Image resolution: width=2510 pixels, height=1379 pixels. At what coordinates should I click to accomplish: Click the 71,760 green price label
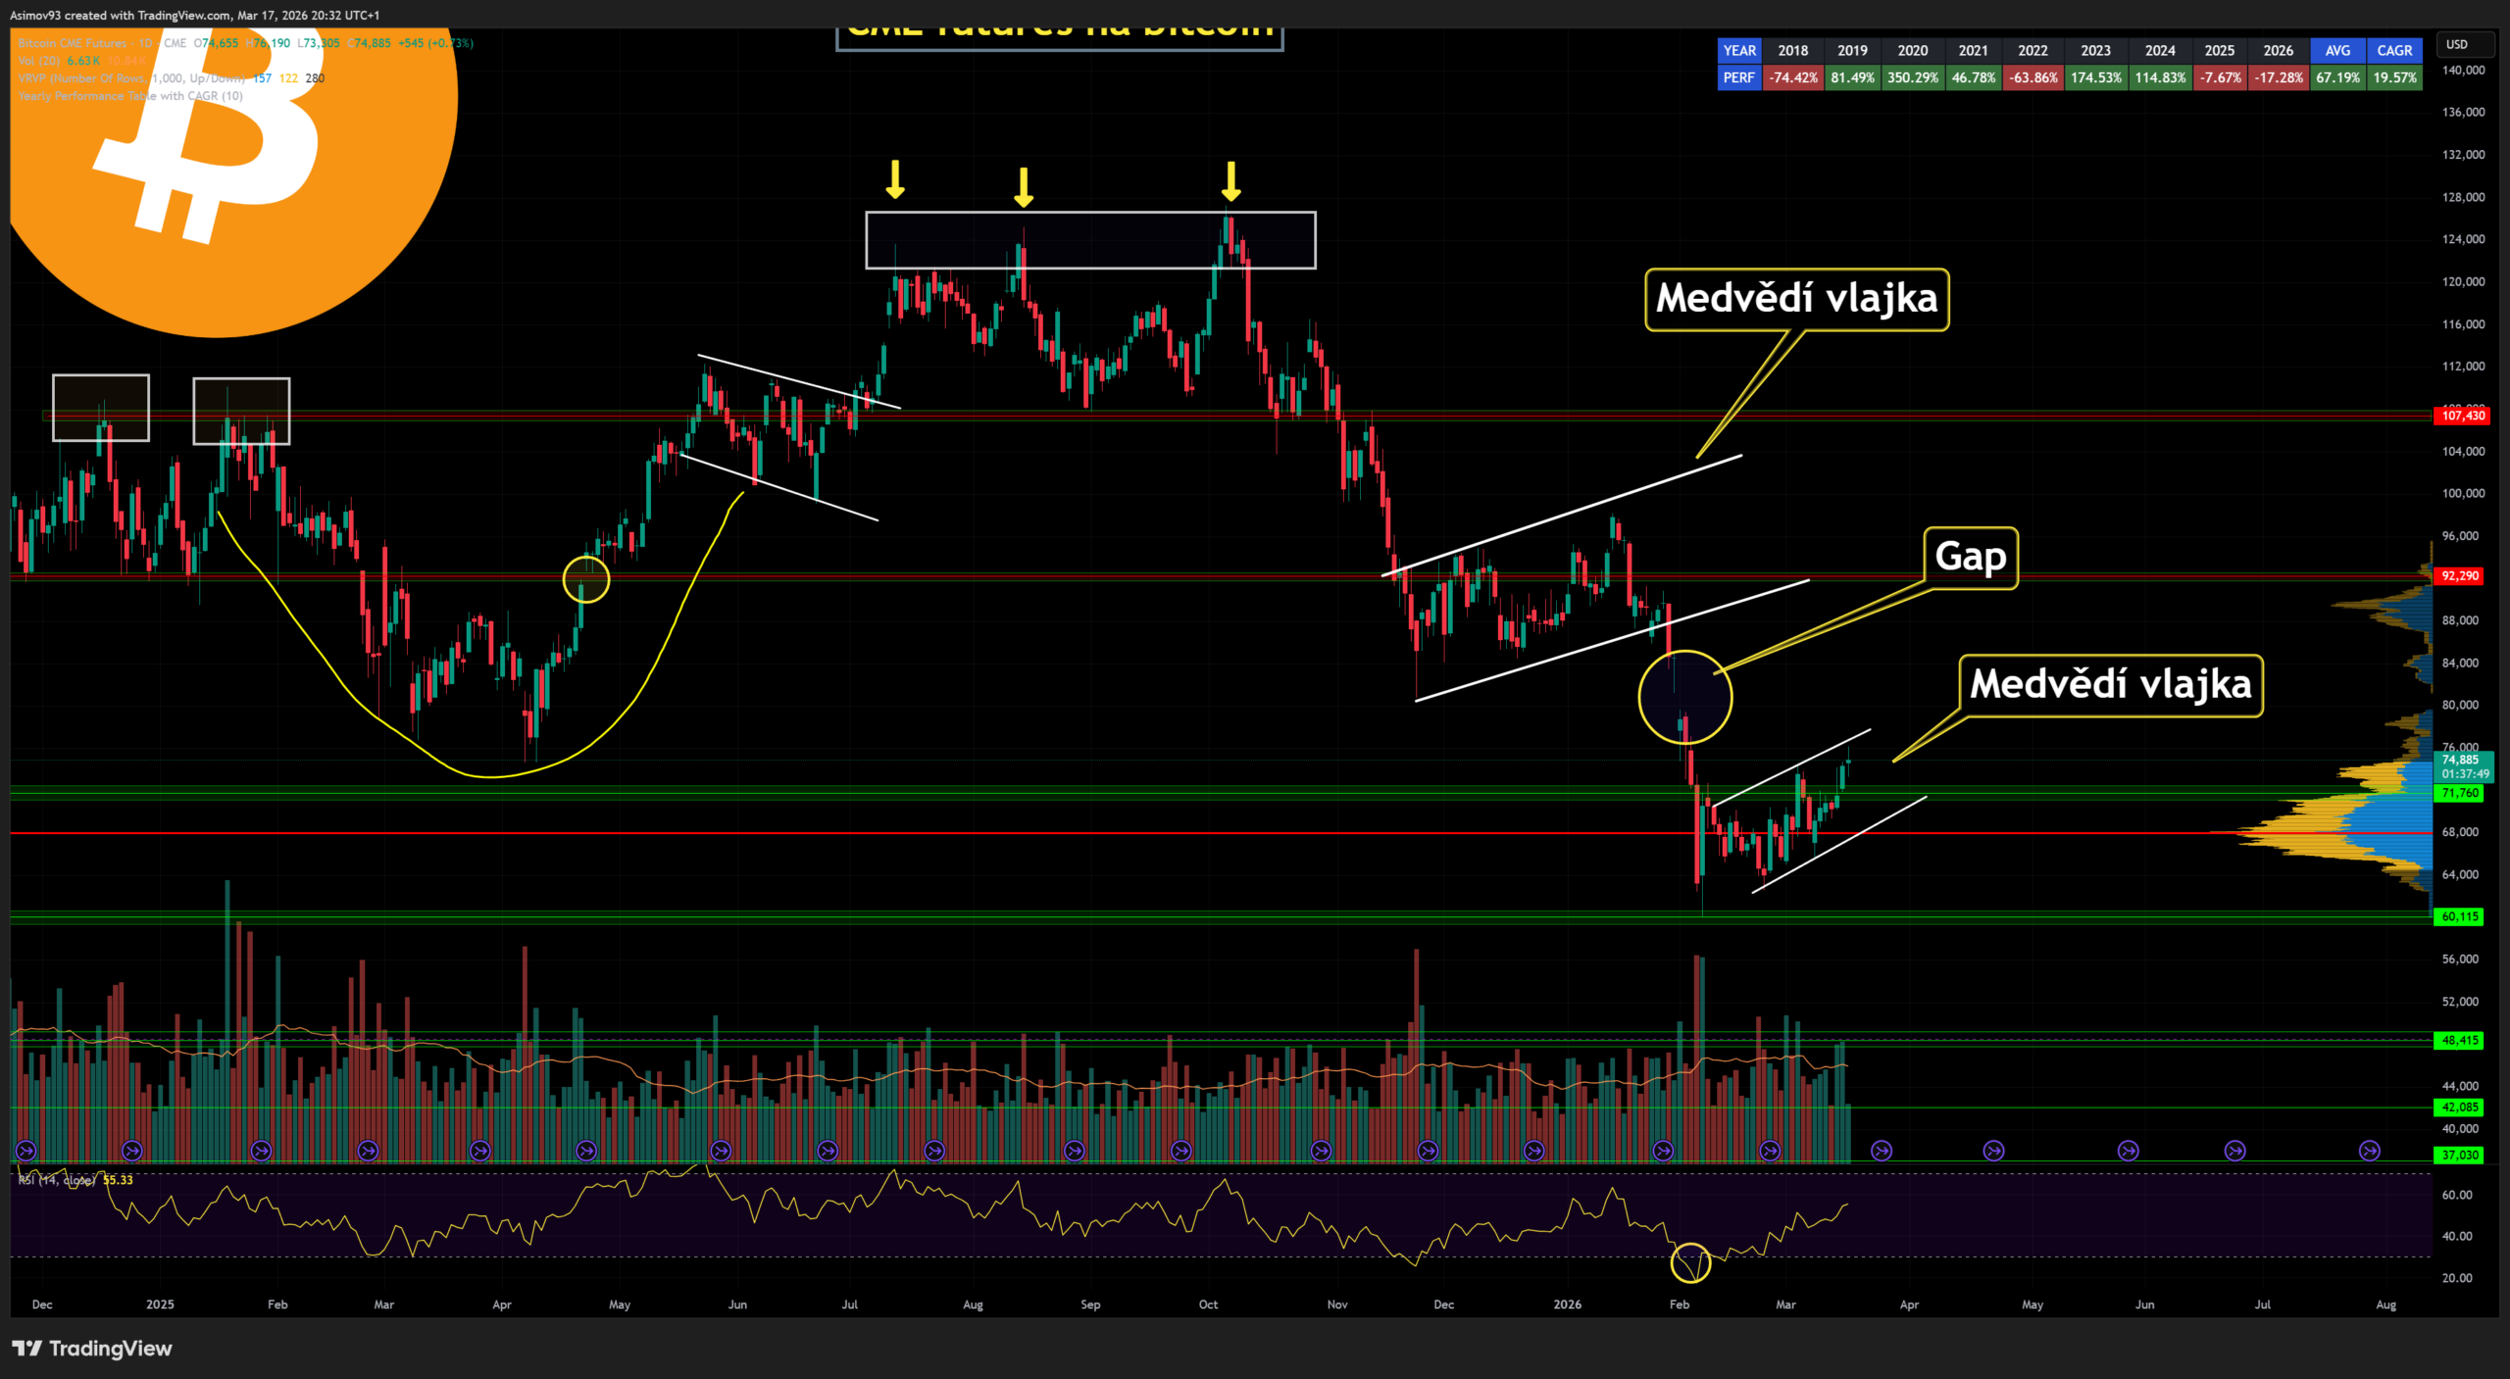(2460, 793)
